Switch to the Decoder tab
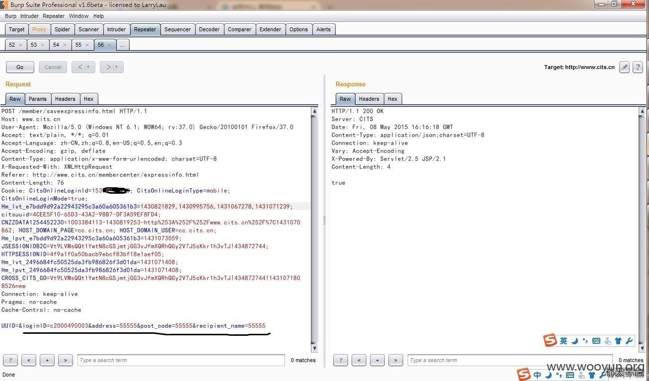Viewport: 649px width, 381px height. coord(209,29)
